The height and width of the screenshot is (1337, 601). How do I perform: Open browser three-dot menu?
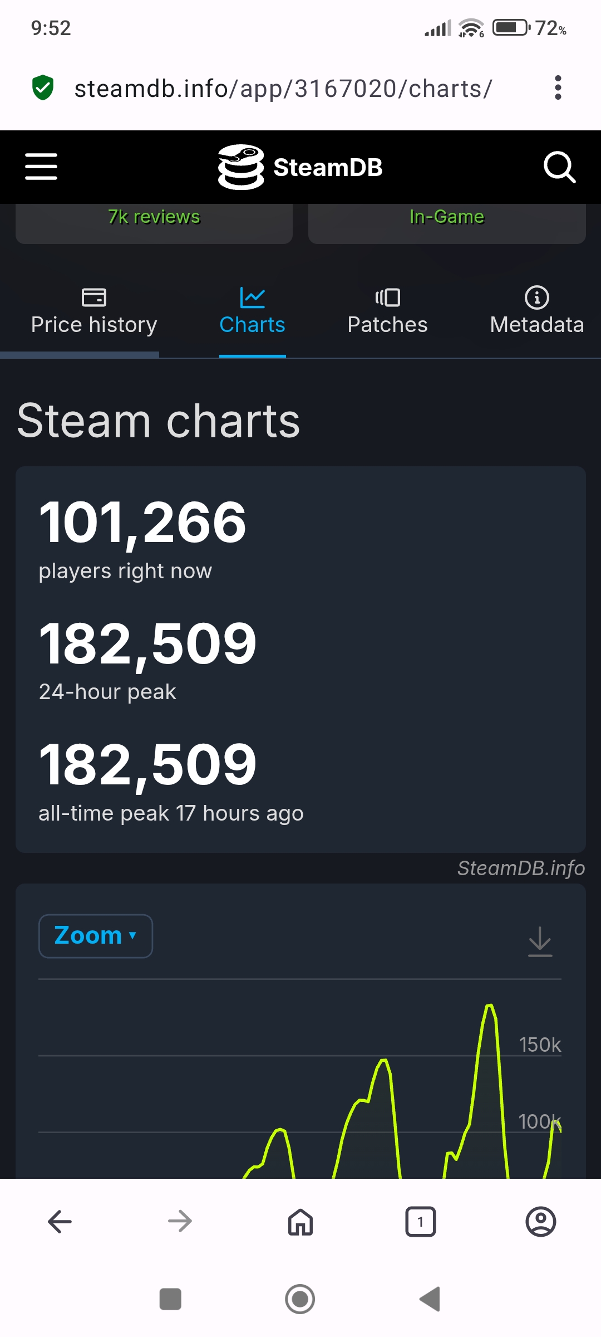pyautogui.click(x=558, y=88)
